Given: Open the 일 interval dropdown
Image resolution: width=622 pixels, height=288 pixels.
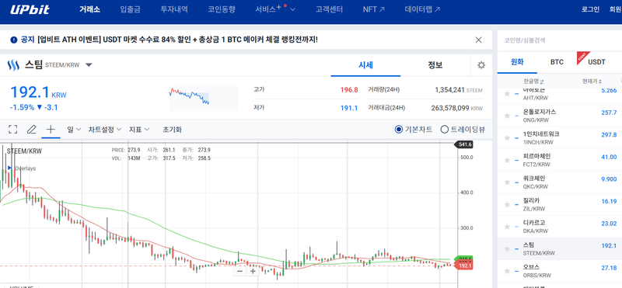Looking at the screenshot, I should (74, 129).
